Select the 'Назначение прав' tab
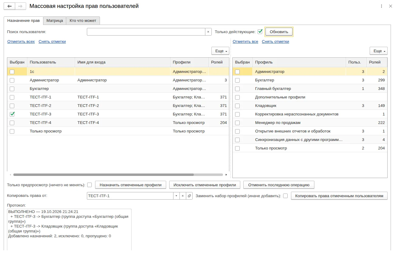Image resolution: width=397 pixels, height=254 pixels. 23,21
